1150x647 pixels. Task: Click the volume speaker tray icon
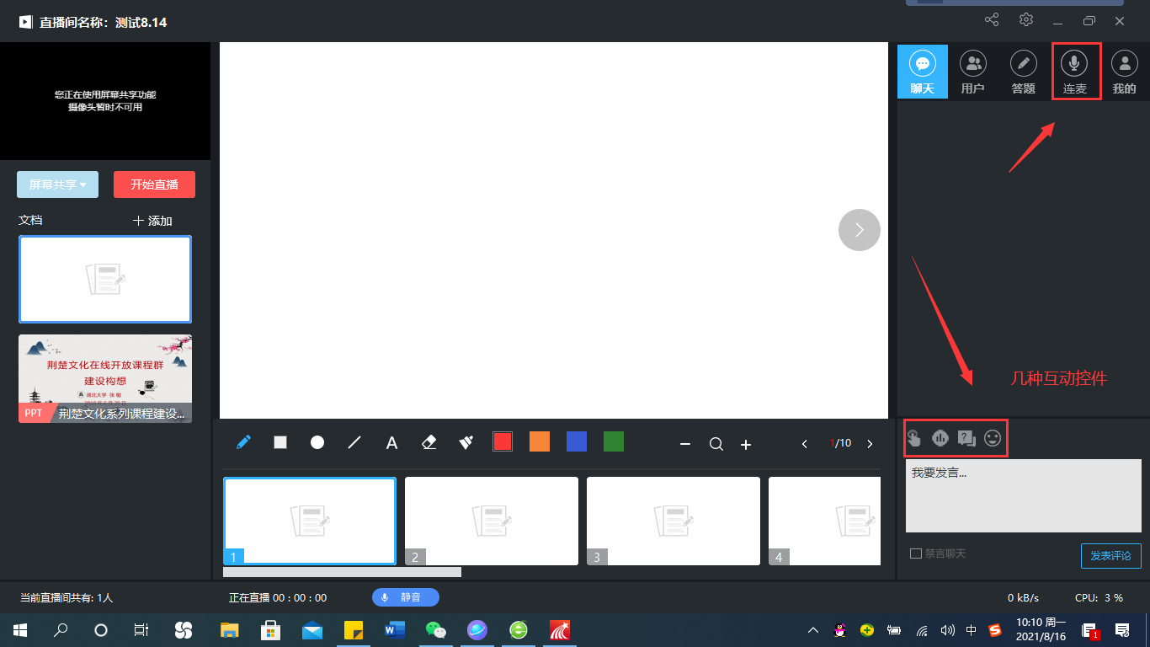[x=947, y=629]
